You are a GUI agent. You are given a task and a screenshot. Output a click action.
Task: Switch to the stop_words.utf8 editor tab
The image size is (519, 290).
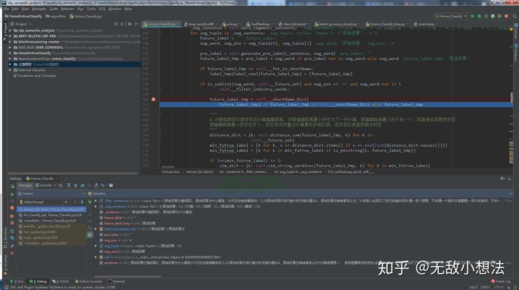click(201, 24)
